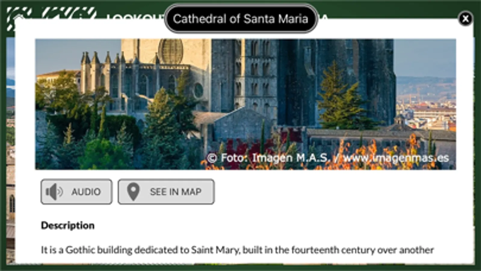The width and height of the screenshot is (481, 271).
Task: Open the www.imagenmas.es credit link
Action: (x=396, y=158)
